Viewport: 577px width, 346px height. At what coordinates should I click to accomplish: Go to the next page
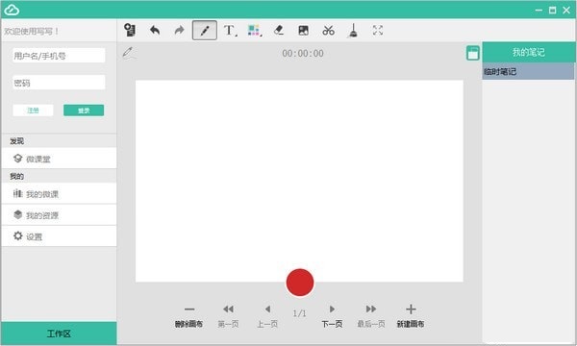pos(332,316)
